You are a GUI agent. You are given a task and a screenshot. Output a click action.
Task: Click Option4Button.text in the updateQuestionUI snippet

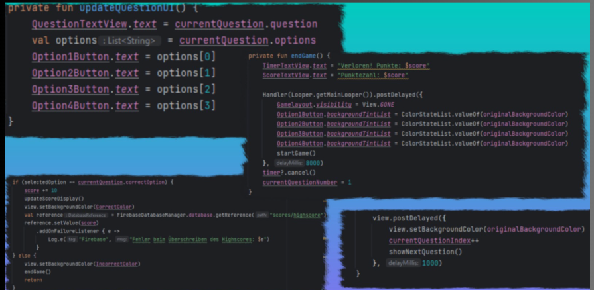click(x=85, y=106)
